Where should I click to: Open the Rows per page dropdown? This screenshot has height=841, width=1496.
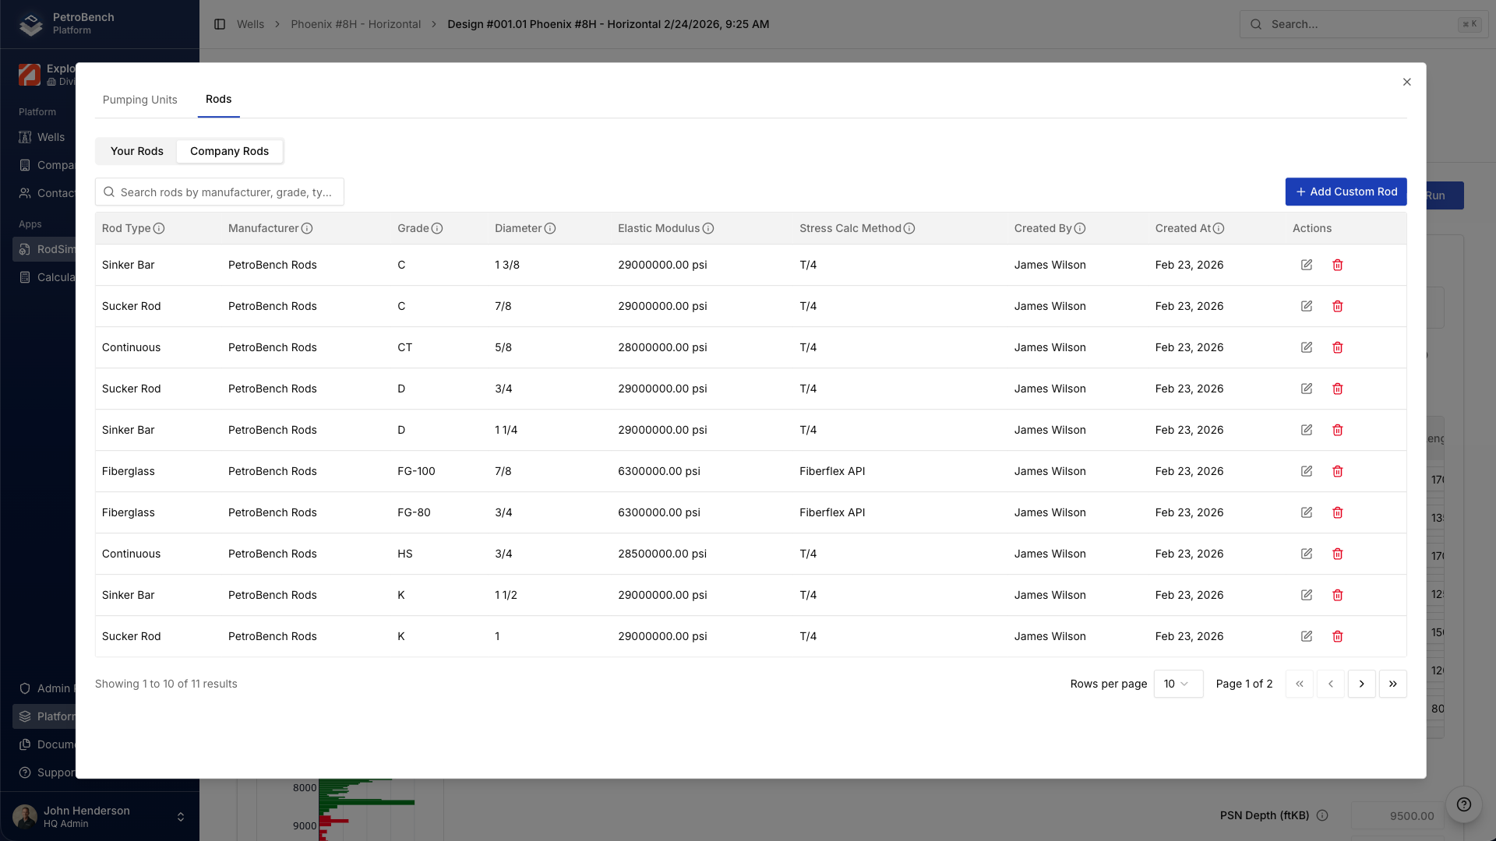[1178, 684]
